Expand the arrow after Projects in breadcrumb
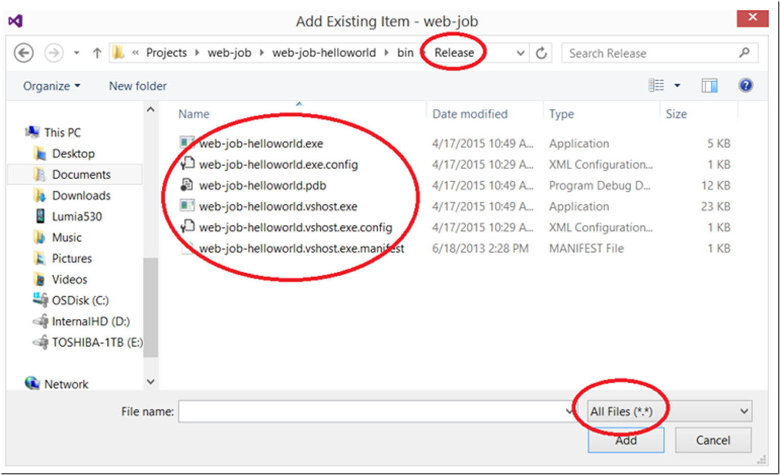The height and width of the screenshot is (475, 780). (x=197, y=53)
